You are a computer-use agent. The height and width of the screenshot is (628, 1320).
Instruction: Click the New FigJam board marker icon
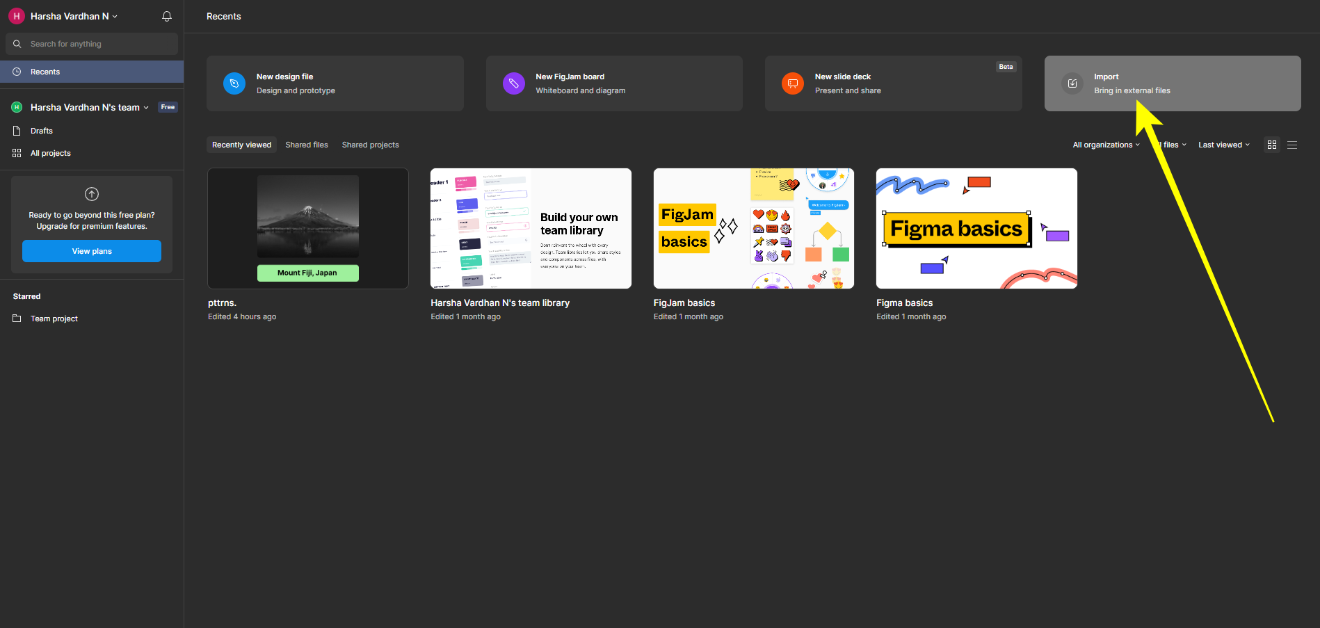click(x=514, y=83)
